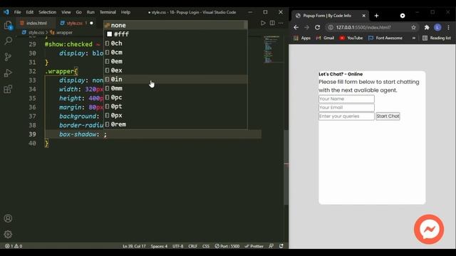
Task: Click the Prettier status bar item
Action: click(x=254, y=246)
